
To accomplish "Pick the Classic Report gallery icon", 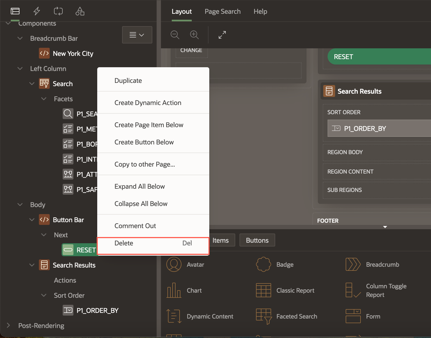I will coord(264,290).
